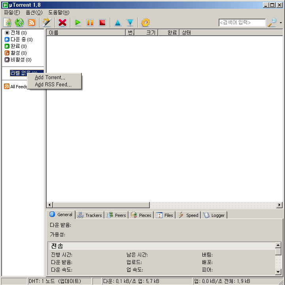Move torrent up the queue with blue arrow
285x285 pixels.
tap(118, 23)
